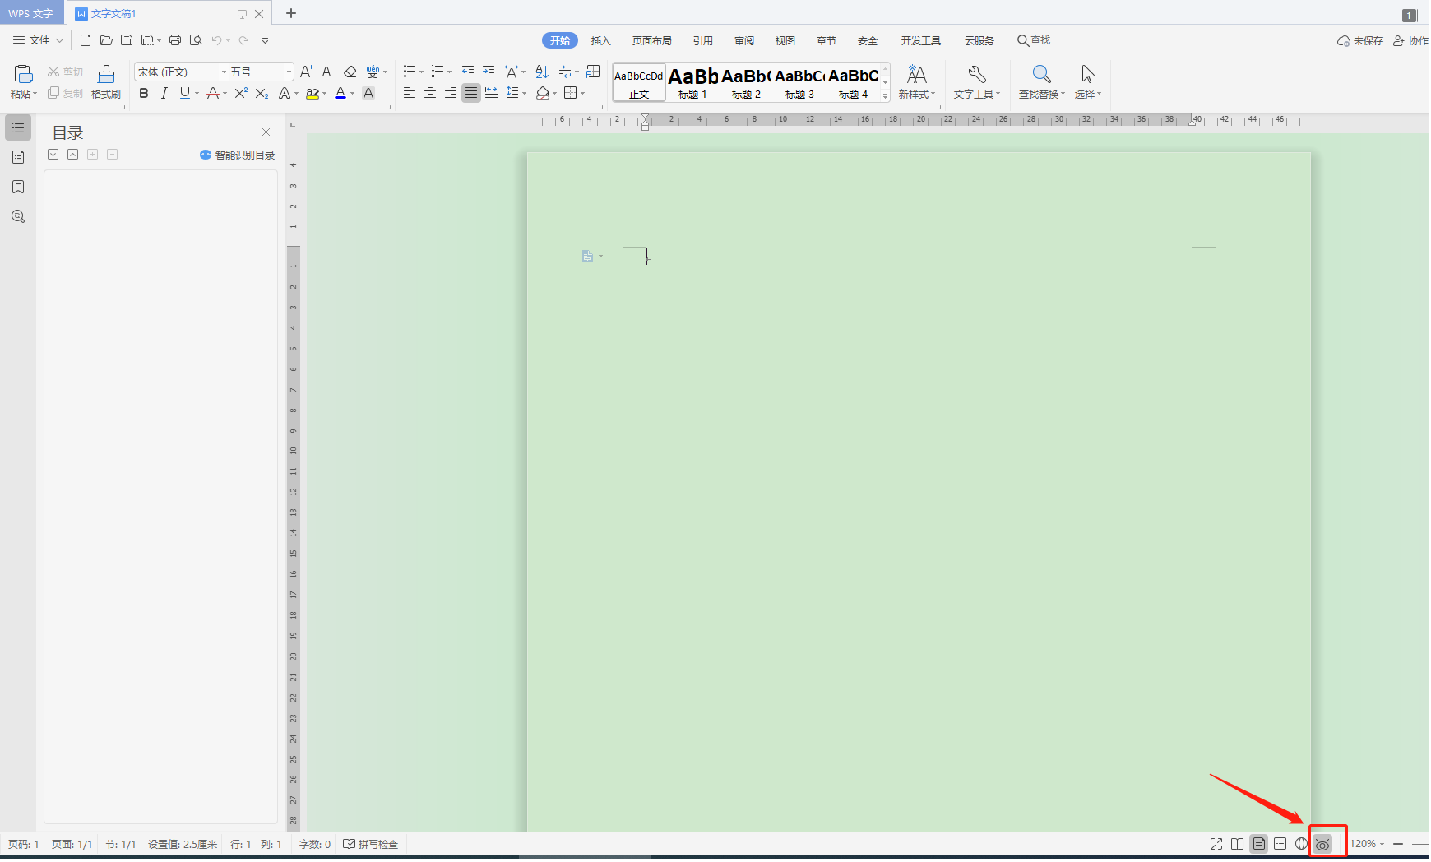The width and height of the screenshot is (1431, 862).
Task: Open the bookmark pane in the left sidebar
Action: (x=18, y=187)
